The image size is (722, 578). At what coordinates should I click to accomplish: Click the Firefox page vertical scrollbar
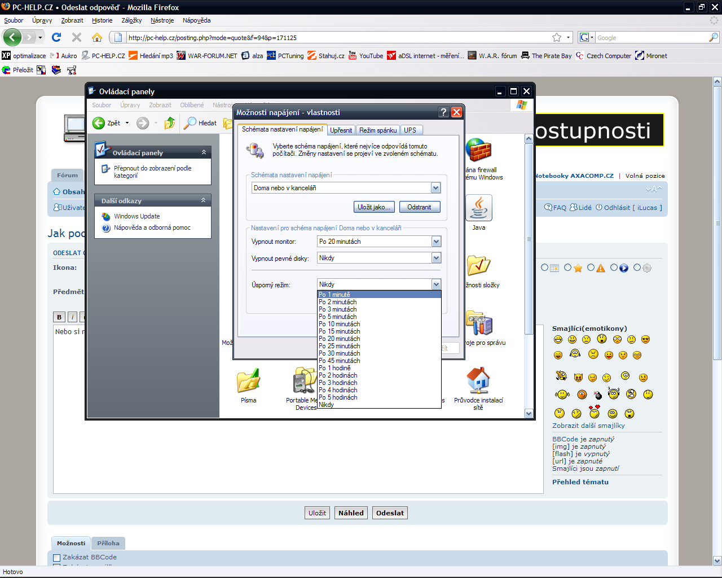point(717,222)
